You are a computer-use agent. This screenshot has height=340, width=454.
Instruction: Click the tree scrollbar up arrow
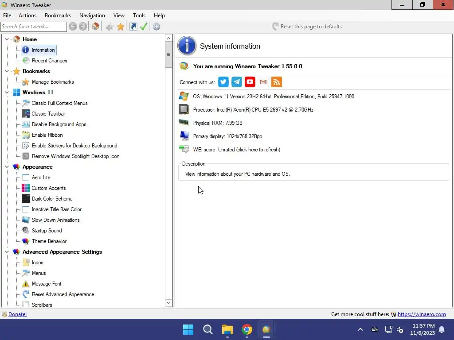pos(169,38)
